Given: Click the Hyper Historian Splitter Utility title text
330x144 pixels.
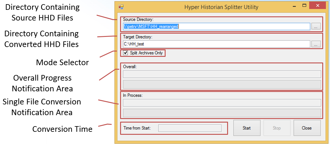Looking at the screenshot, I should pyautogui.click(x=221, y=7).
